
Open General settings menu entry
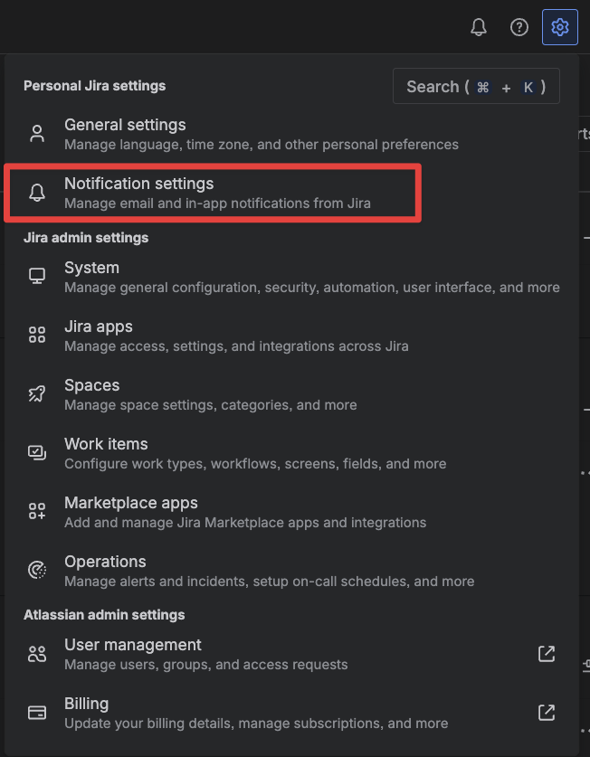pos(125,125)
